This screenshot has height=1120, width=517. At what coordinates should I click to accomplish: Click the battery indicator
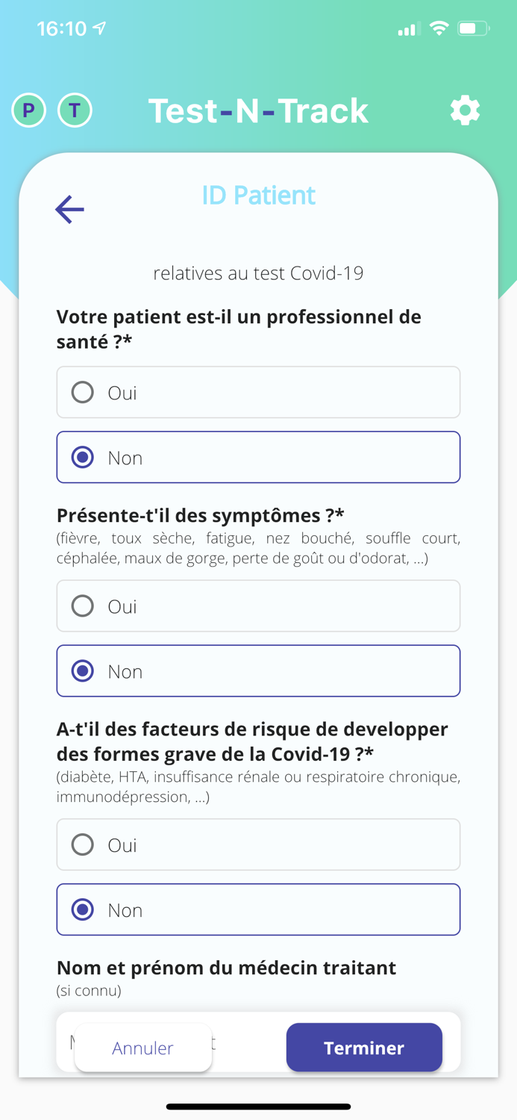coord(470,28)
